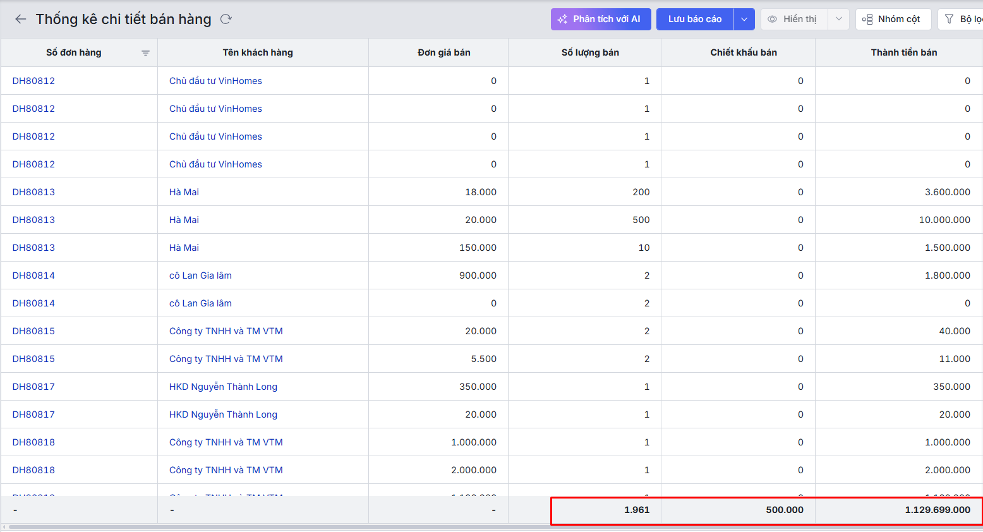This screenshot has height=532, width=983.
Task: Expand the Lưu báo cáo dropdown arrow
Action: tap(744, 19)
